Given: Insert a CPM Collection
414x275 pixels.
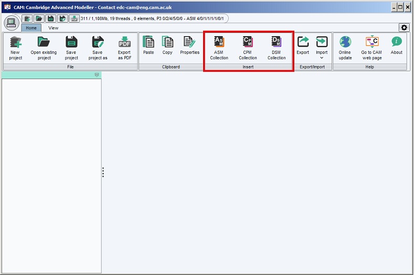Looking at the screenshot, I should 248,48.
